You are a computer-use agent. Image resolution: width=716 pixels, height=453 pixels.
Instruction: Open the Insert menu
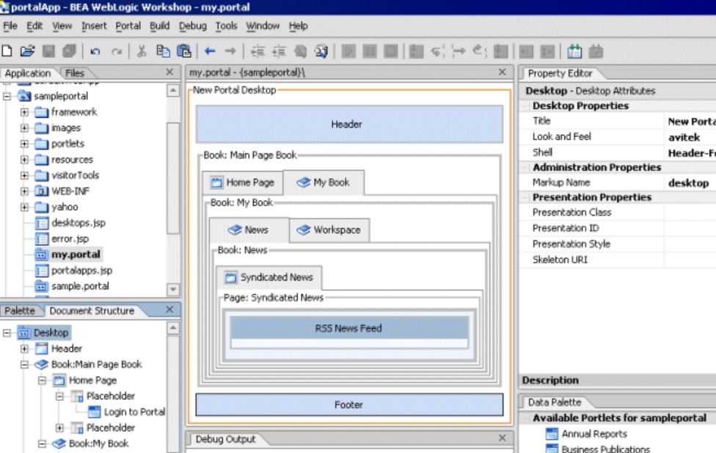click(94, 26)
